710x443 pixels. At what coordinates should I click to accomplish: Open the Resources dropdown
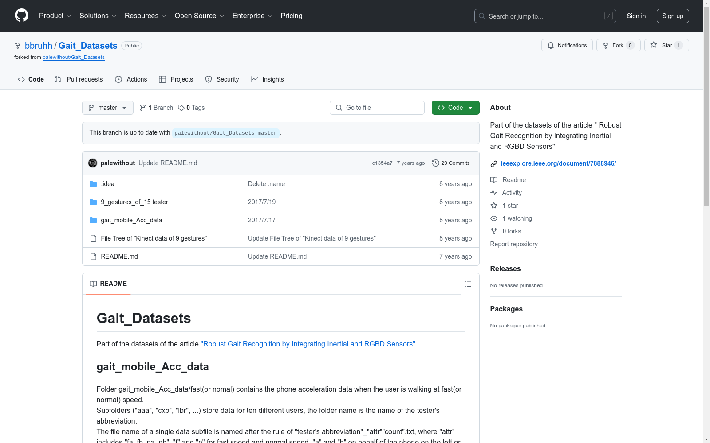click(x=146, y=16)
